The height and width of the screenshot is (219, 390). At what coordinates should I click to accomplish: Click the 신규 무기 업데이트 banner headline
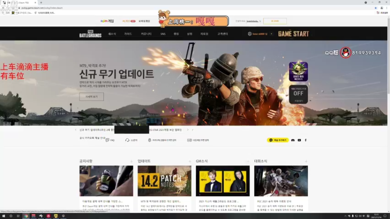[x=117, y=74]
